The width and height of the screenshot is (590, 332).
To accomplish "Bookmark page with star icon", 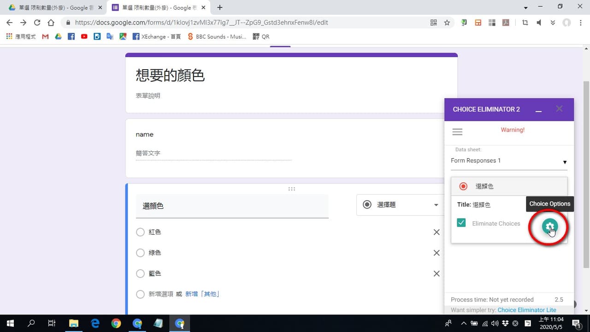I will coord(447,22).
